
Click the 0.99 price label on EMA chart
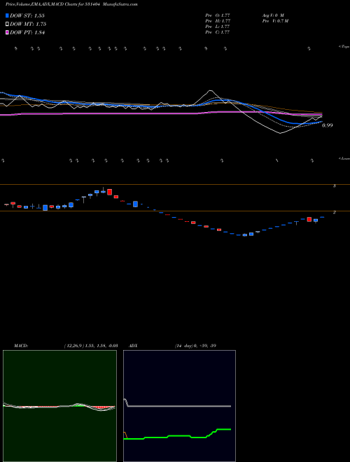pos(328,125)
